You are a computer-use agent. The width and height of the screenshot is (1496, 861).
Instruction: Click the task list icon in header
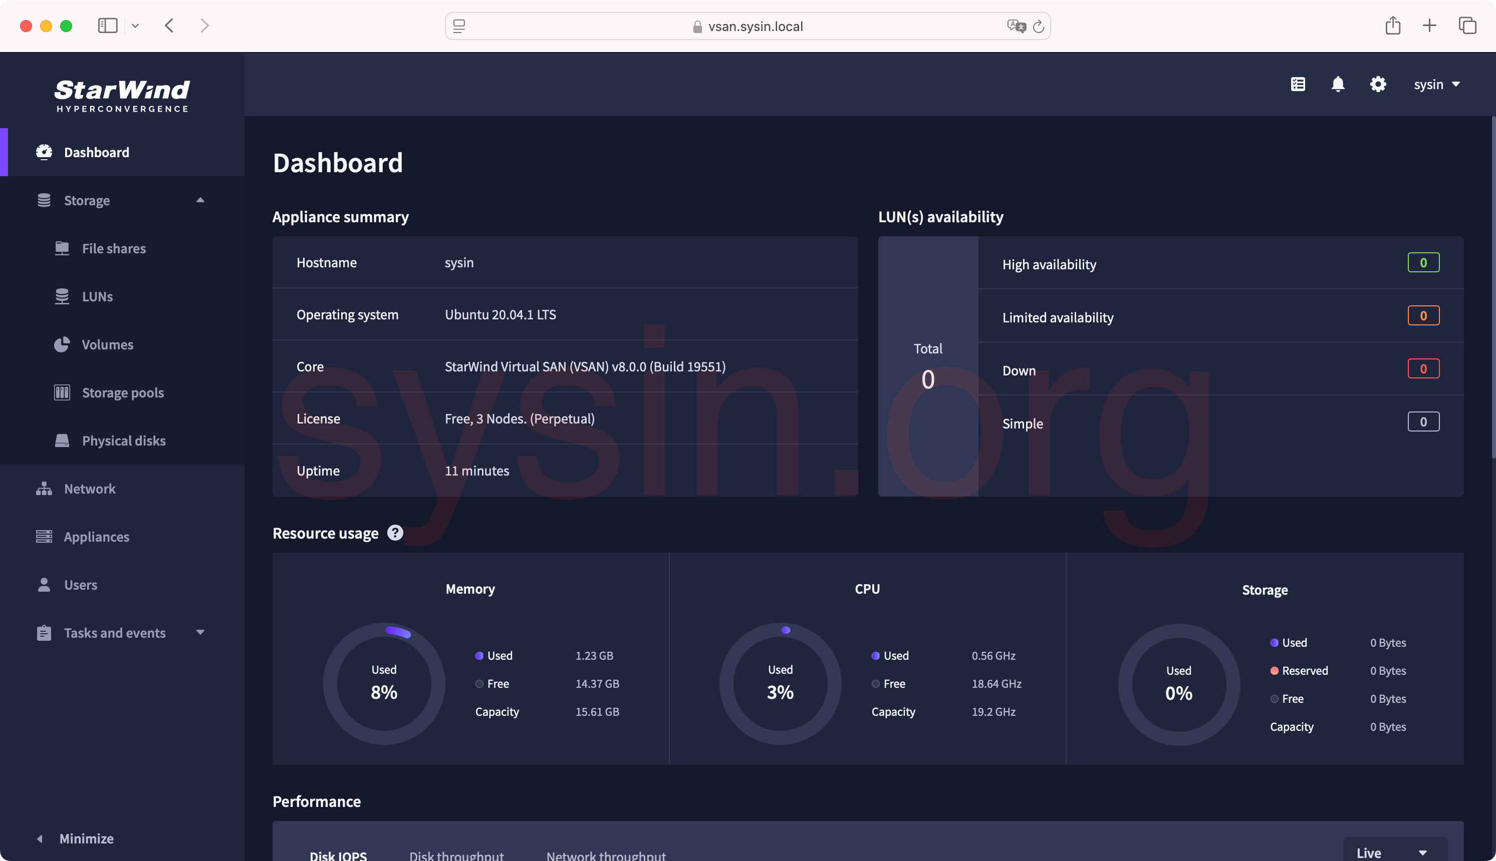coord(1298,85)
